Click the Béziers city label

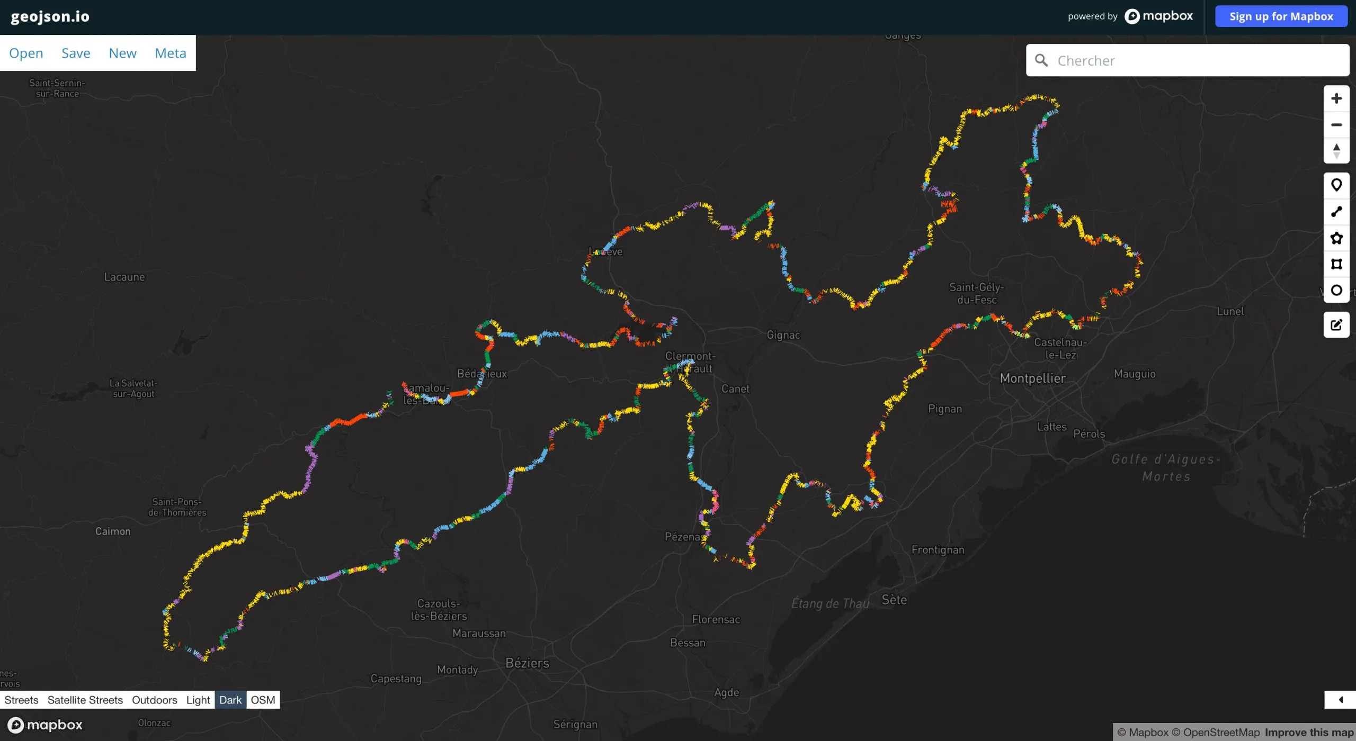tap(527, 663)
